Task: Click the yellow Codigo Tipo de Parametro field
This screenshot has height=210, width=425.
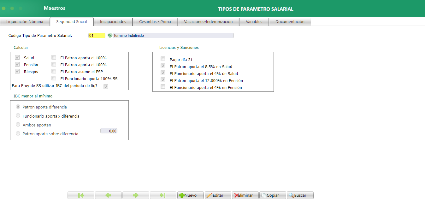Action: click(97, 35)
